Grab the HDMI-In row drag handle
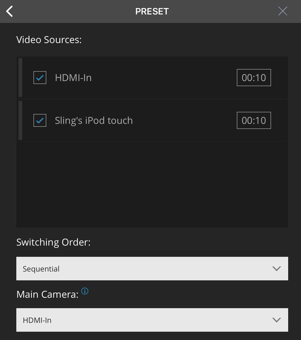The width and height of the screenshot is (301, 340). click(x=20, y=78)
